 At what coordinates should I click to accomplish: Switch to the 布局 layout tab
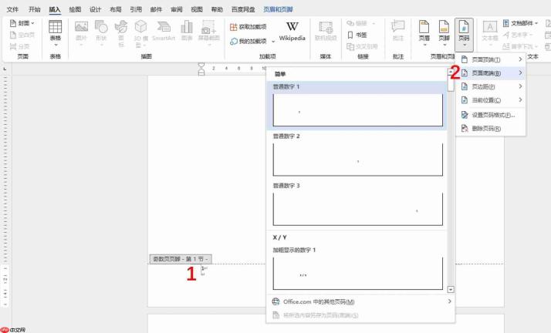click(x=116, y=9)
